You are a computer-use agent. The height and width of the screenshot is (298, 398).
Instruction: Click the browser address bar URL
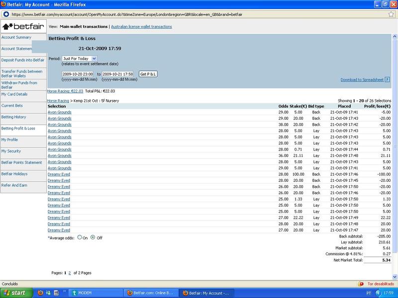tap(127, 14)
